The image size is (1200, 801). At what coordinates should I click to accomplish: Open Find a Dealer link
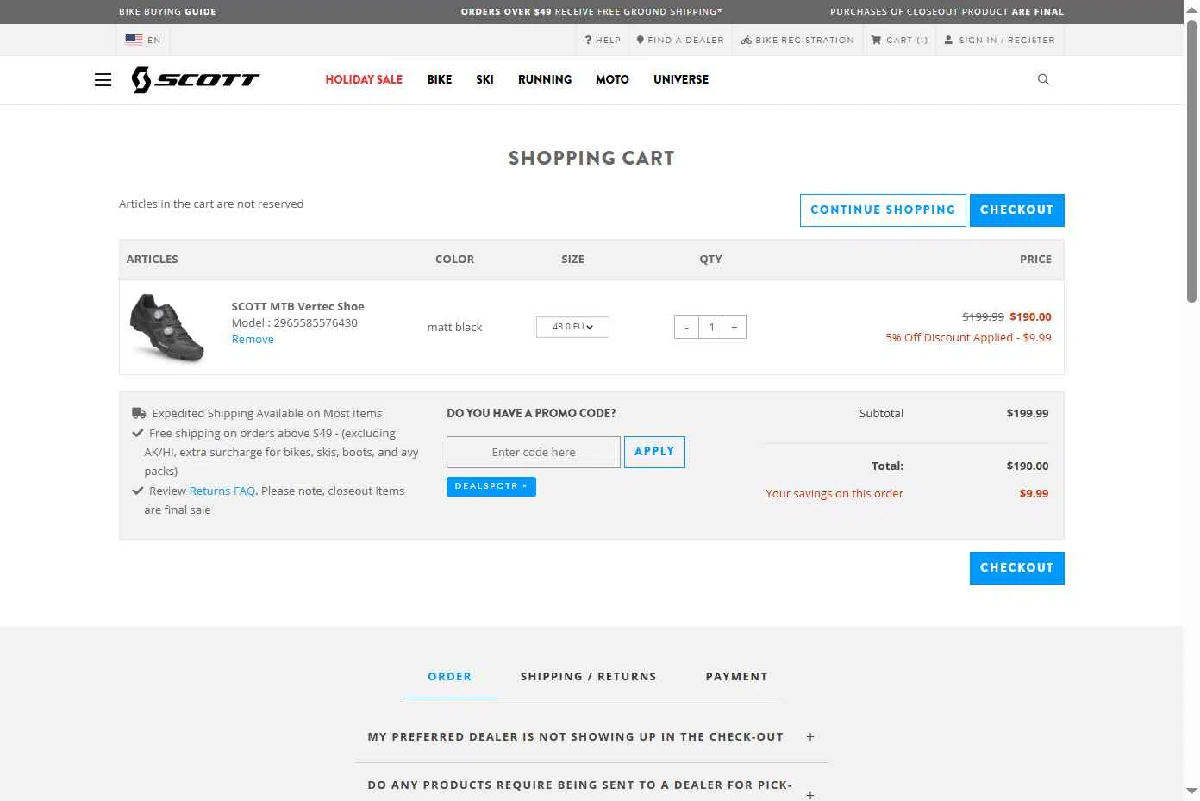(680, 40)
